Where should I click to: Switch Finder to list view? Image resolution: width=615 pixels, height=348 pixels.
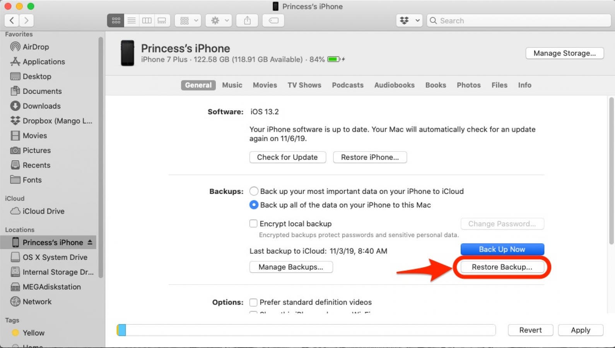pos(132,20)
